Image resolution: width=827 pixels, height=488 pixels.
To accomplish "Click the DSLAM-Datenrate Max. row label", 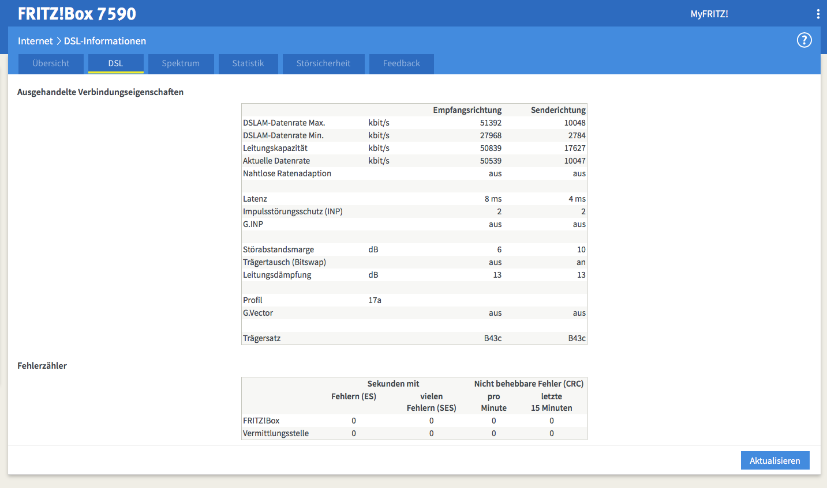I will coord(284,123).
